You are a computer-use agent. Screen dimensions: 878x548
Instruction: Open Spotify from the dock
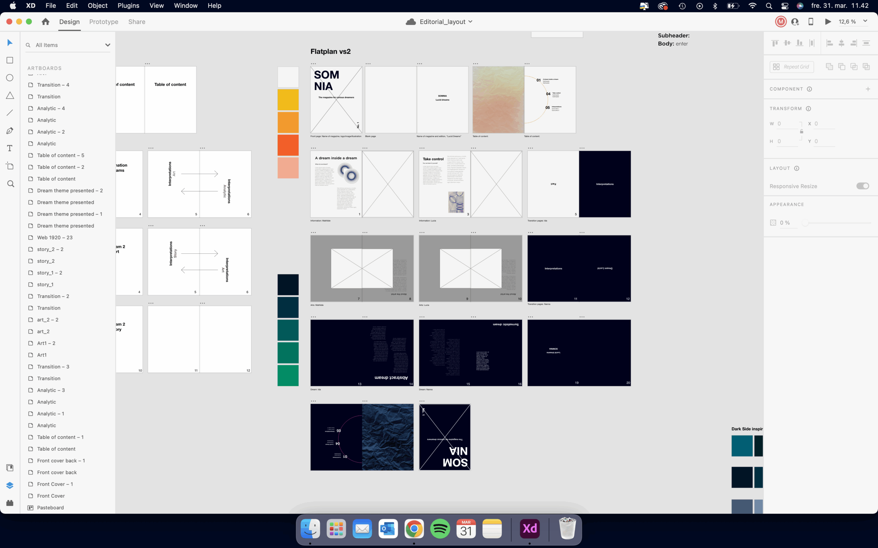[x=440, y=529]
